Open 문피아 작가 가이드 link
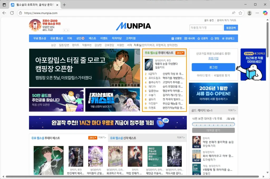This screenshot has width=270, height=179. pyautogui.click(x=226, y=20)
